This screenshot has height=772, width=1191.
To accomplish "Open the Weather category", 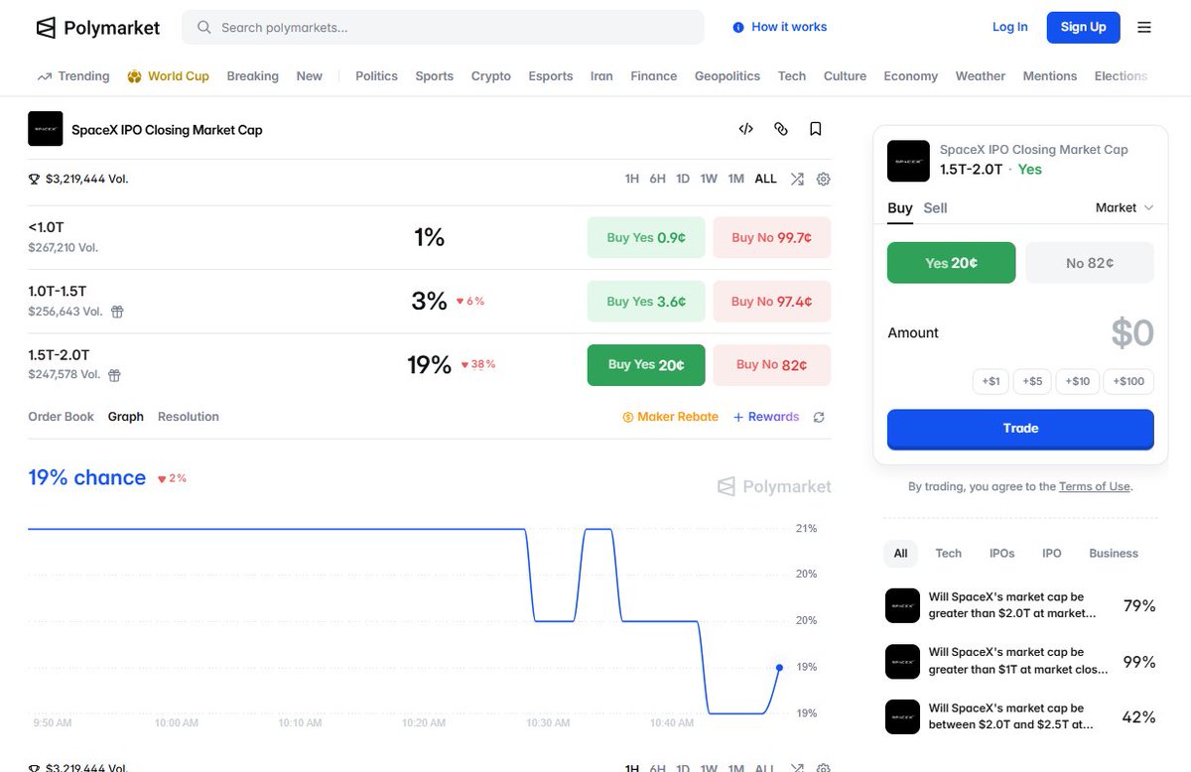I will coord(981,76).
